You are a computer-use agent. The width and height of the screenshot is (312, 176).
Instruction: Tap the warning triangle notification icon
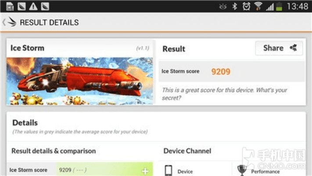click(x=33, y=7)
